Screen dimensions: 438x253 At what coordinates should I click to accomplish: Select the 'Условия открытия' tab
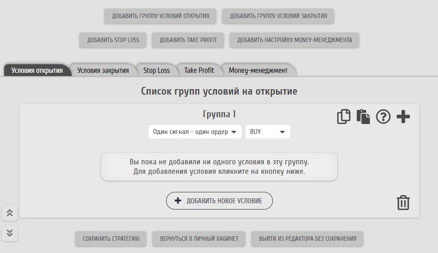37,70
